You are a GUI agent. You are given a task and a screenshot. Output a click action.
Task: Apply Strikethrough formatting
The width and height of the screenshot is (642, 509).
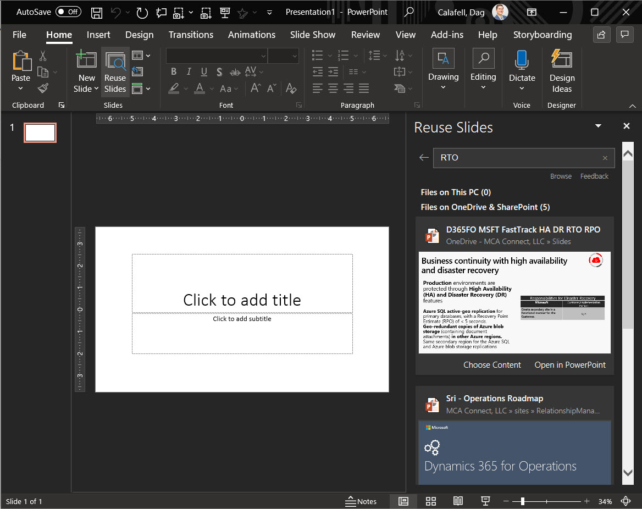[235, 73]
